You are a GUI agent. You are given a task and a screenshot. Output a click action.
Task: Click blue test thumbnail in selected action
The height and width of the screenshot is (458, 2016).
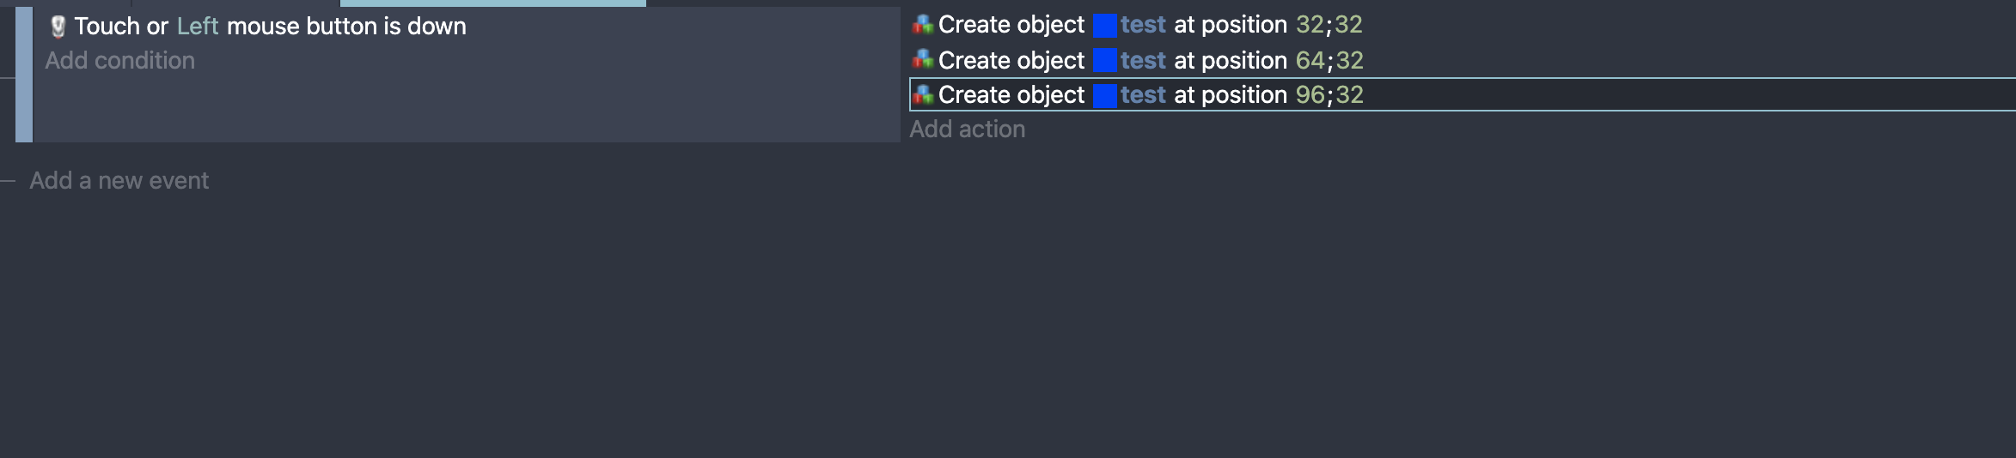point(1104,95)
